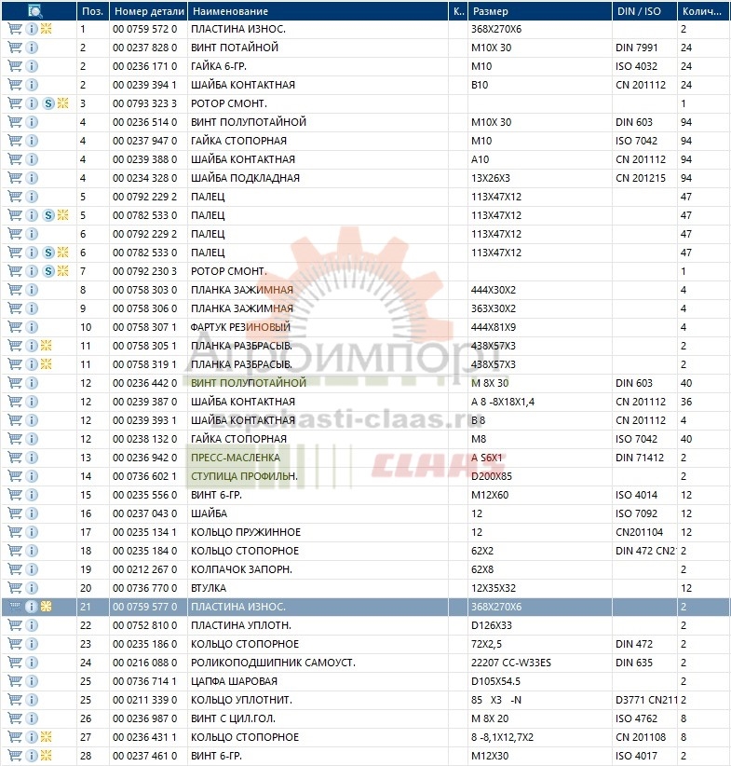Click the star marker for part 00 0793 323 3

pyautogui.click(x=62, y=103)
